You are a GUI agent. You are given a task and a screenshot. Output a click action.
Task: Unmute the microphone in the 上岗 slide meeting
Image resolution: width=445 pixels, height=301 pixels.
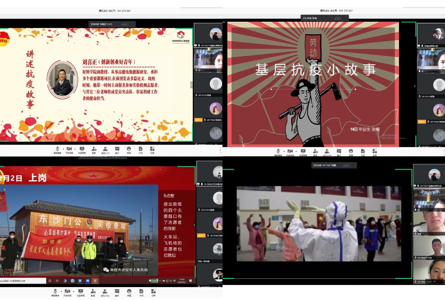pyautogui.click(x=55, y=293)
